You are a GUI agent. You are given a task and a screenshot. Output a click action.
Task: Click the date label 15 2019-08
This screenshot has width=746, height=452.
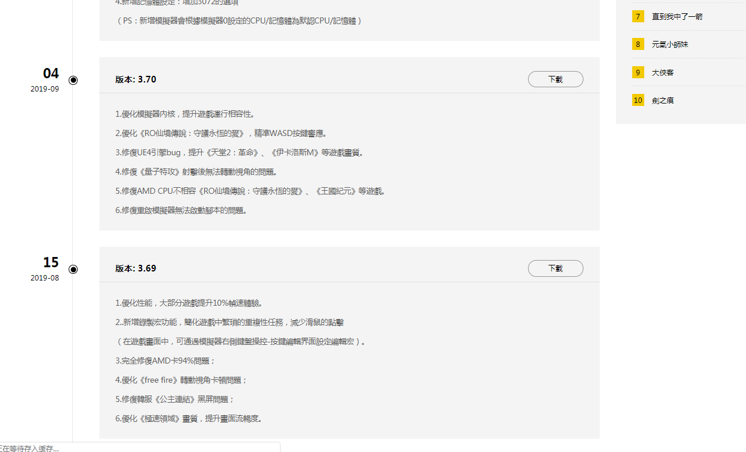point(48,268)
